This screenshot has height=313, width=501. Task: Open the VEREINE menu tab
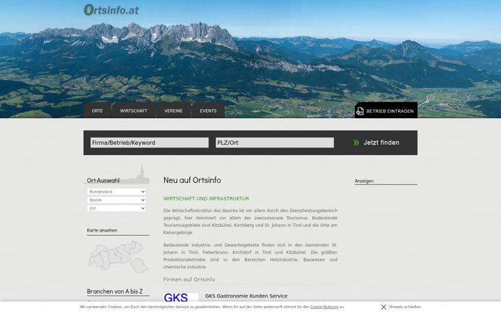[173, 111]
